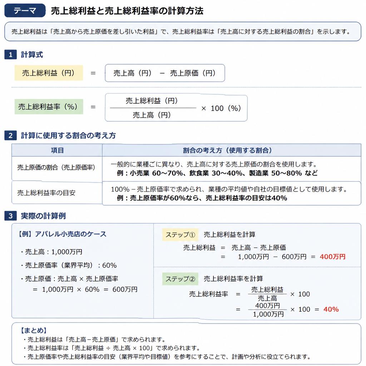This screenshot has width=366, height=366.
Task: Click the 項目 table header
Action: (x=57, y=150)
